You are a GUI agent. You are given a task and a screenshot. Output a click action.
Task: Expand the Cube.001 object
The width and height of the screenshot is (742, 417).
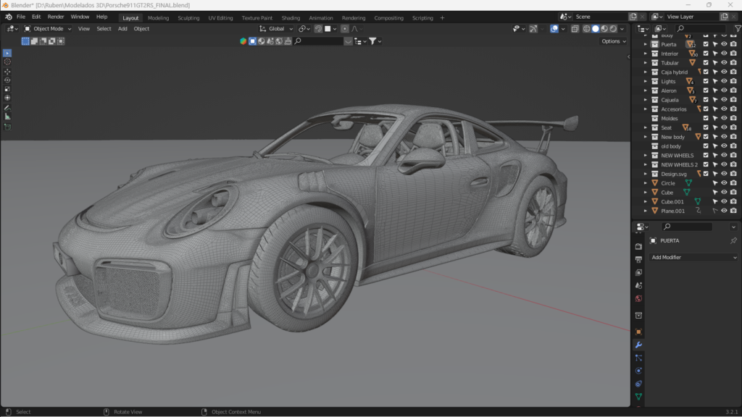(646, 201)
